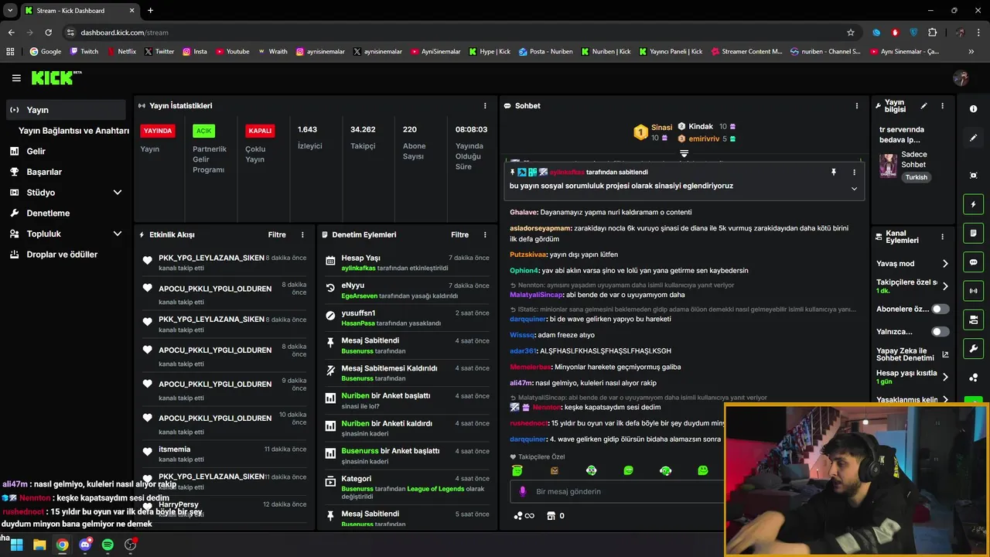This screenshot has height=557, width=990.
Task: Open Yayın bilgisi three-dot menu
Action: 942,106
